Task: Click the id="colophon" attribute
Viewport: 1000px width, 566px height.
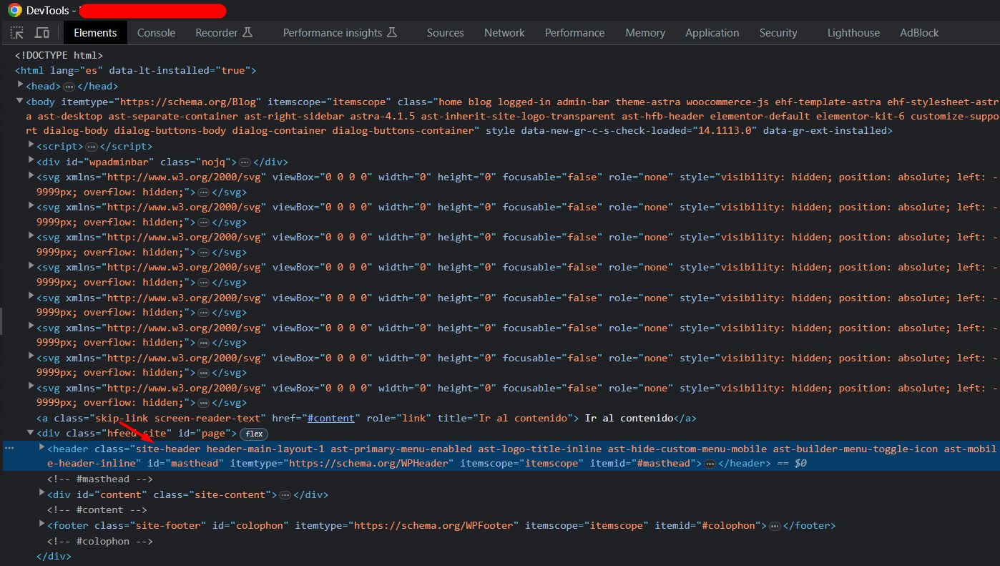Action: 250,526
